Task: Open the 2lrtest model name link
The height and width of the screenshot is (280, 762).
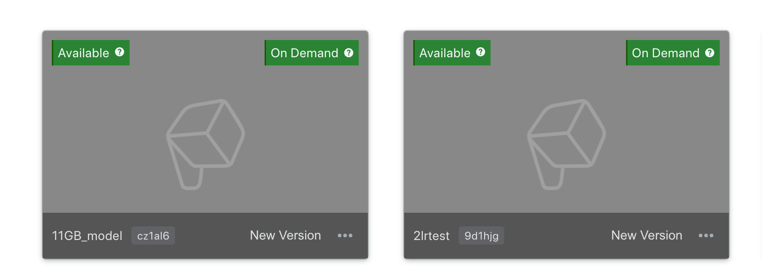Action: [x=431, y=236]
